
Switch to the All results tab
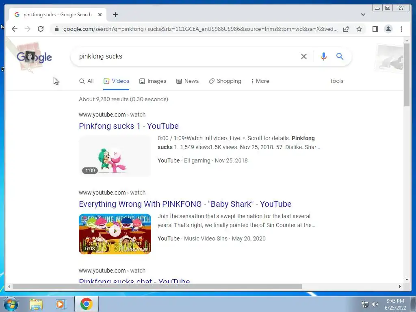pyautogui.click(x=87, y=81)
